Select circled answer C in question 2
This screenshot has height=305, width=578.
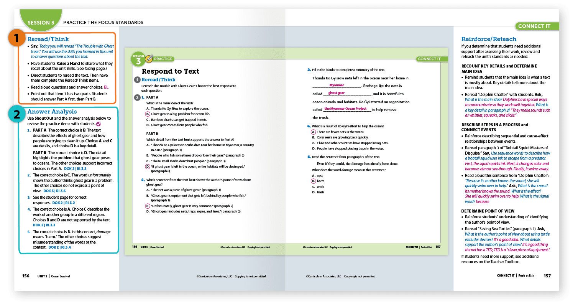148,206
